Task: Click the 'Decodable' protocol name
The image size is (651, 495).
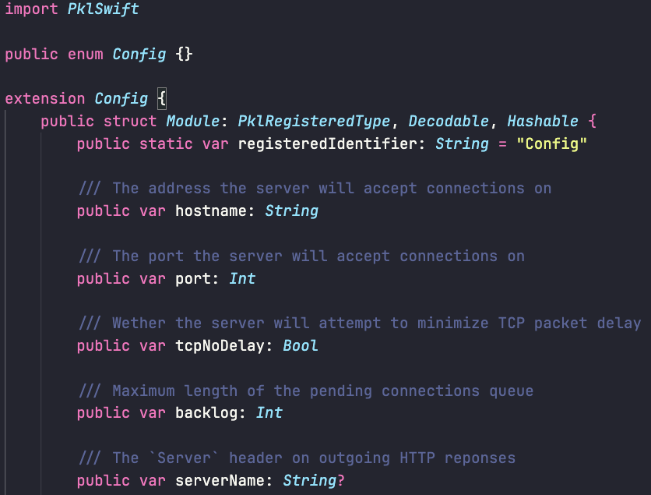Action: (449, 122)
